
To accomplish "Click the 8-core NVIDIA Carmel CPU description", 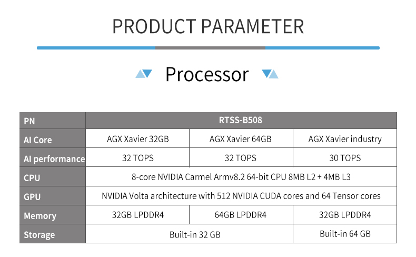I will click(241, 177).
